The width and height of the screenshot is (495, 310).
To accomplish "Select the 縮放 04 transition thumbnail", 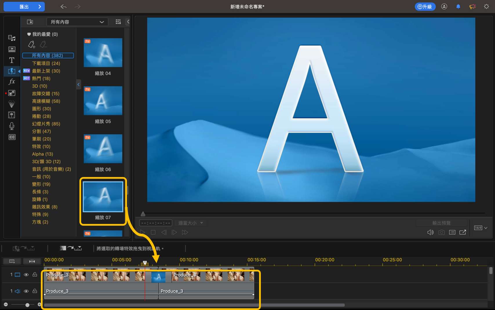I will click(103, 53).
